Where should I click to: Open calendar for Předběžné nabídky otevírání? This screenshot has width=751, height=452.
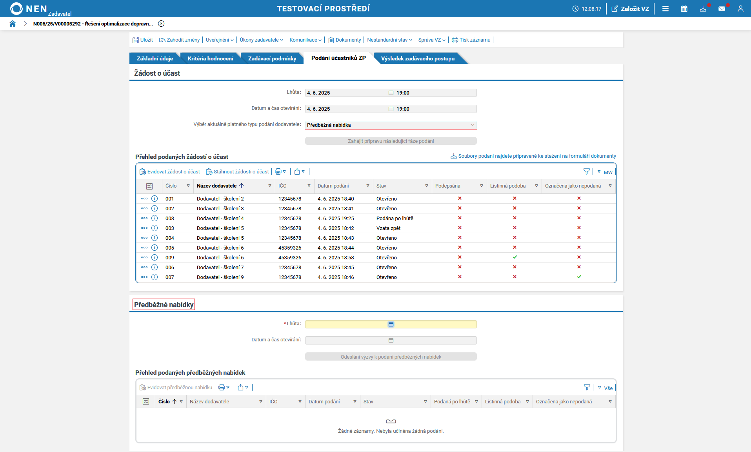(391, 341)
